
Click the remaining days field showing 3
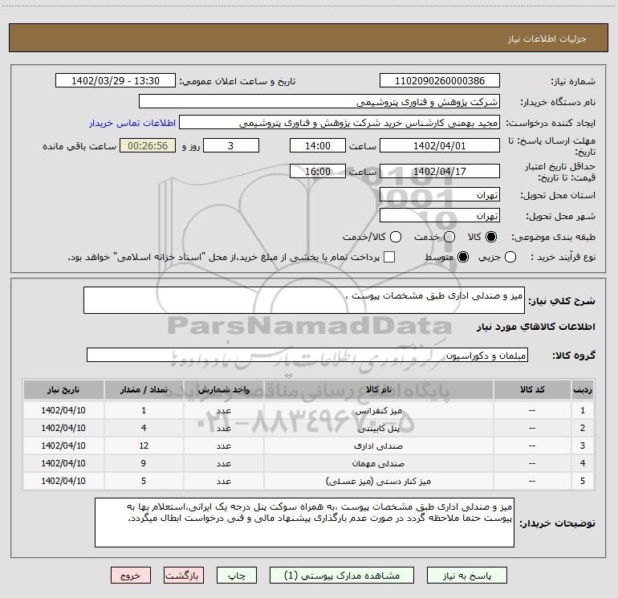tap(231, 145)
